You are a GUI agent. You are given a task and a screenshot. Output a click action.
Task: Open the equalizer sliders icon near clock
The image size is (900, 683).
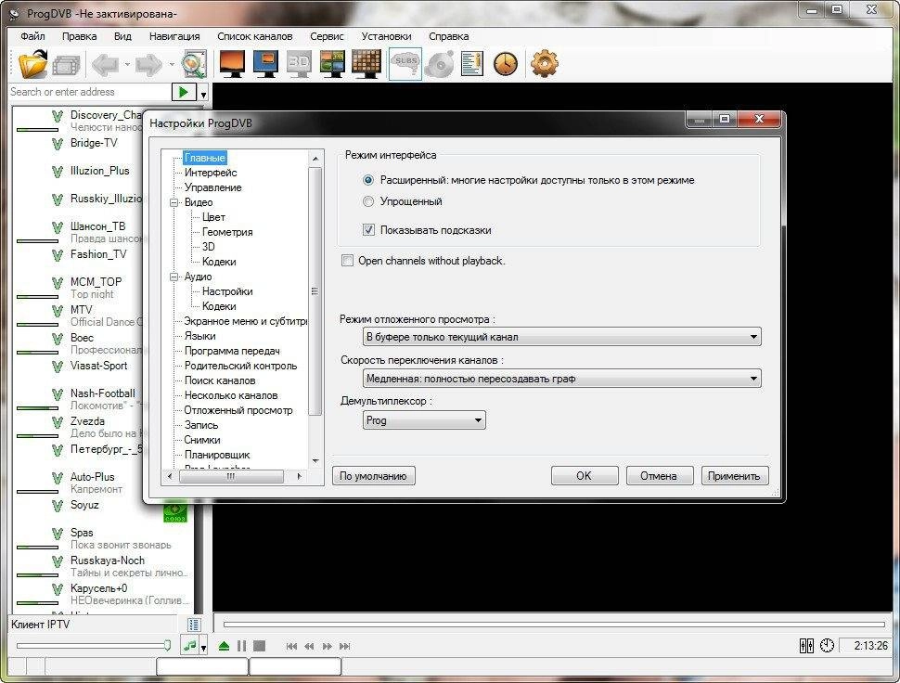click(x=806, y=646)
